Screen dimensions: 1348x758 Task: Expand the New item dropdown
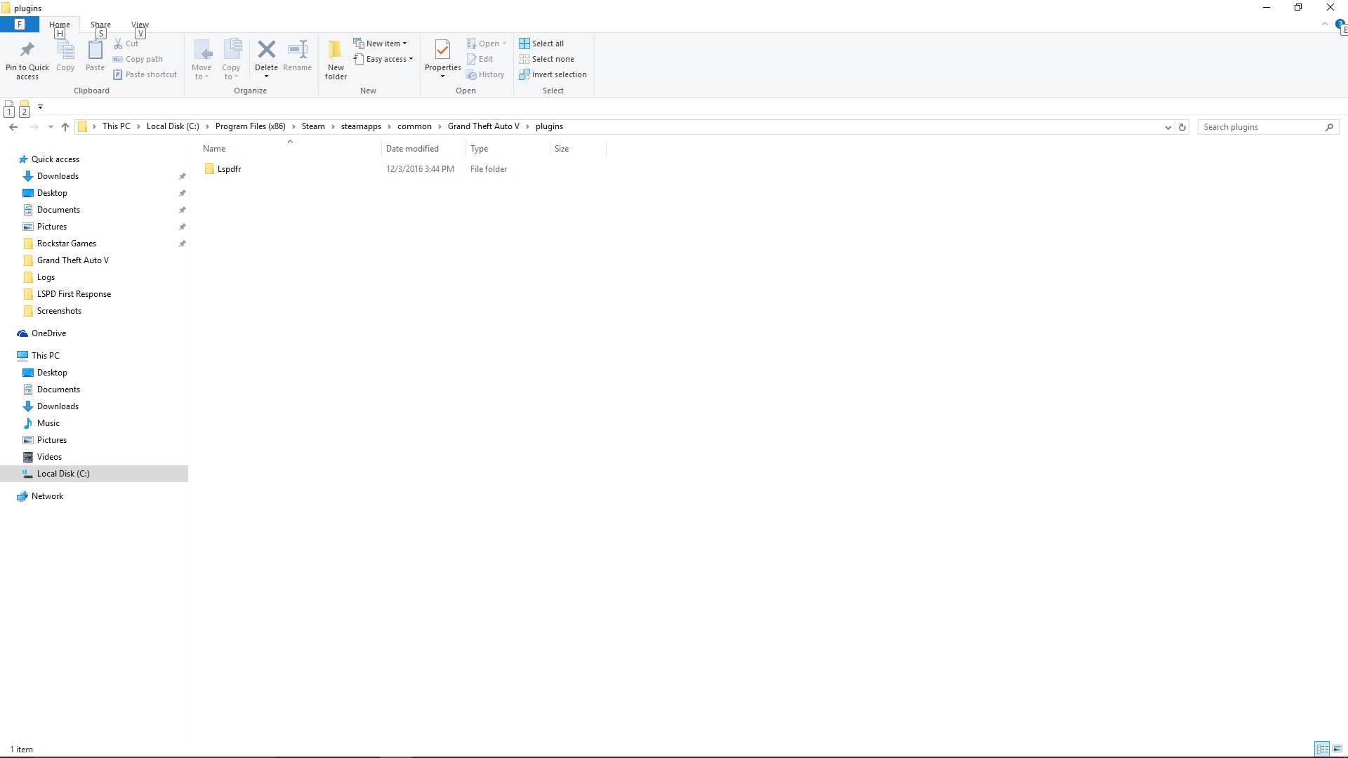point(381,44)
